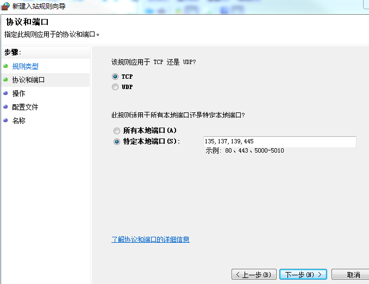The height and width of the screenshot is (284, 369).
Task: Jump to the 操作 step
Action: pyautogui.click(x=18, y=93)
